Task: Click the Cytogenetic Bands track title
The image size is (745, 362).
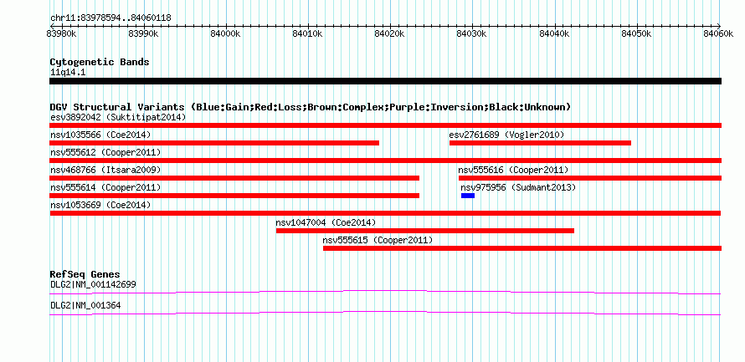Action: click(x=100, y=62)
